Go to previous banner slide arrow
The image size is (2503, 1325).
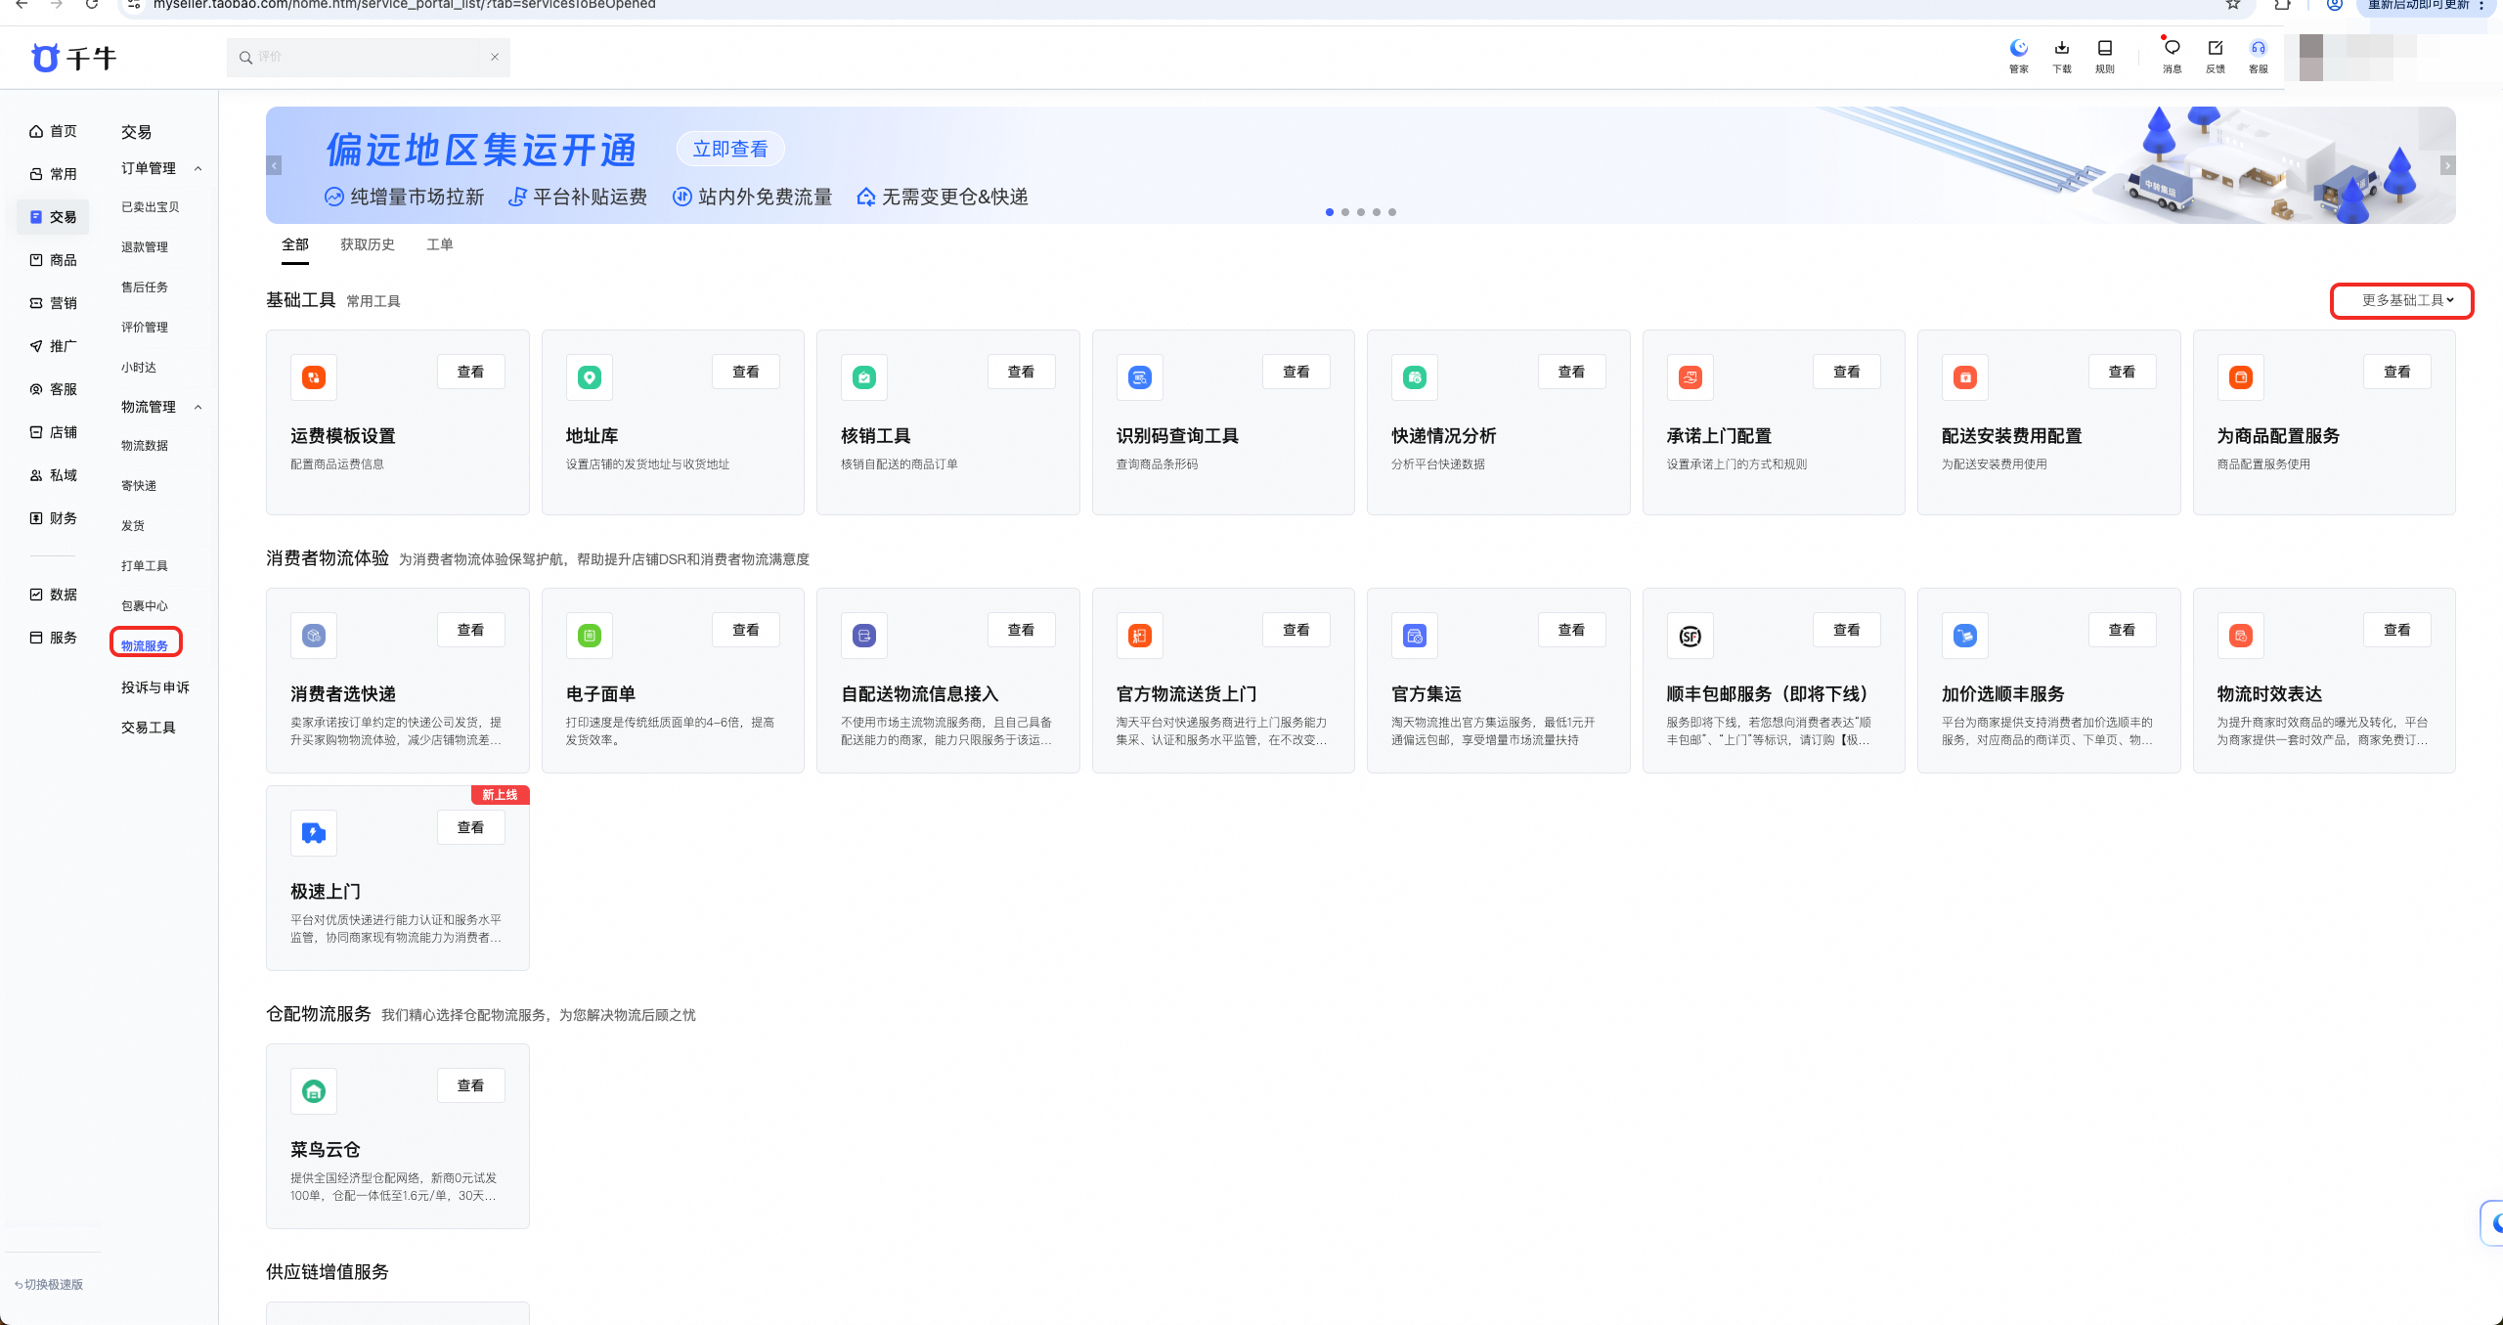[275, 165]
